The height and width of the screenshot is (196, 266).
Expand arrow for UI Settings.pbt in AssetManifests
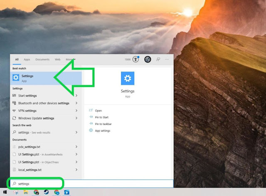tap(76, 154)
